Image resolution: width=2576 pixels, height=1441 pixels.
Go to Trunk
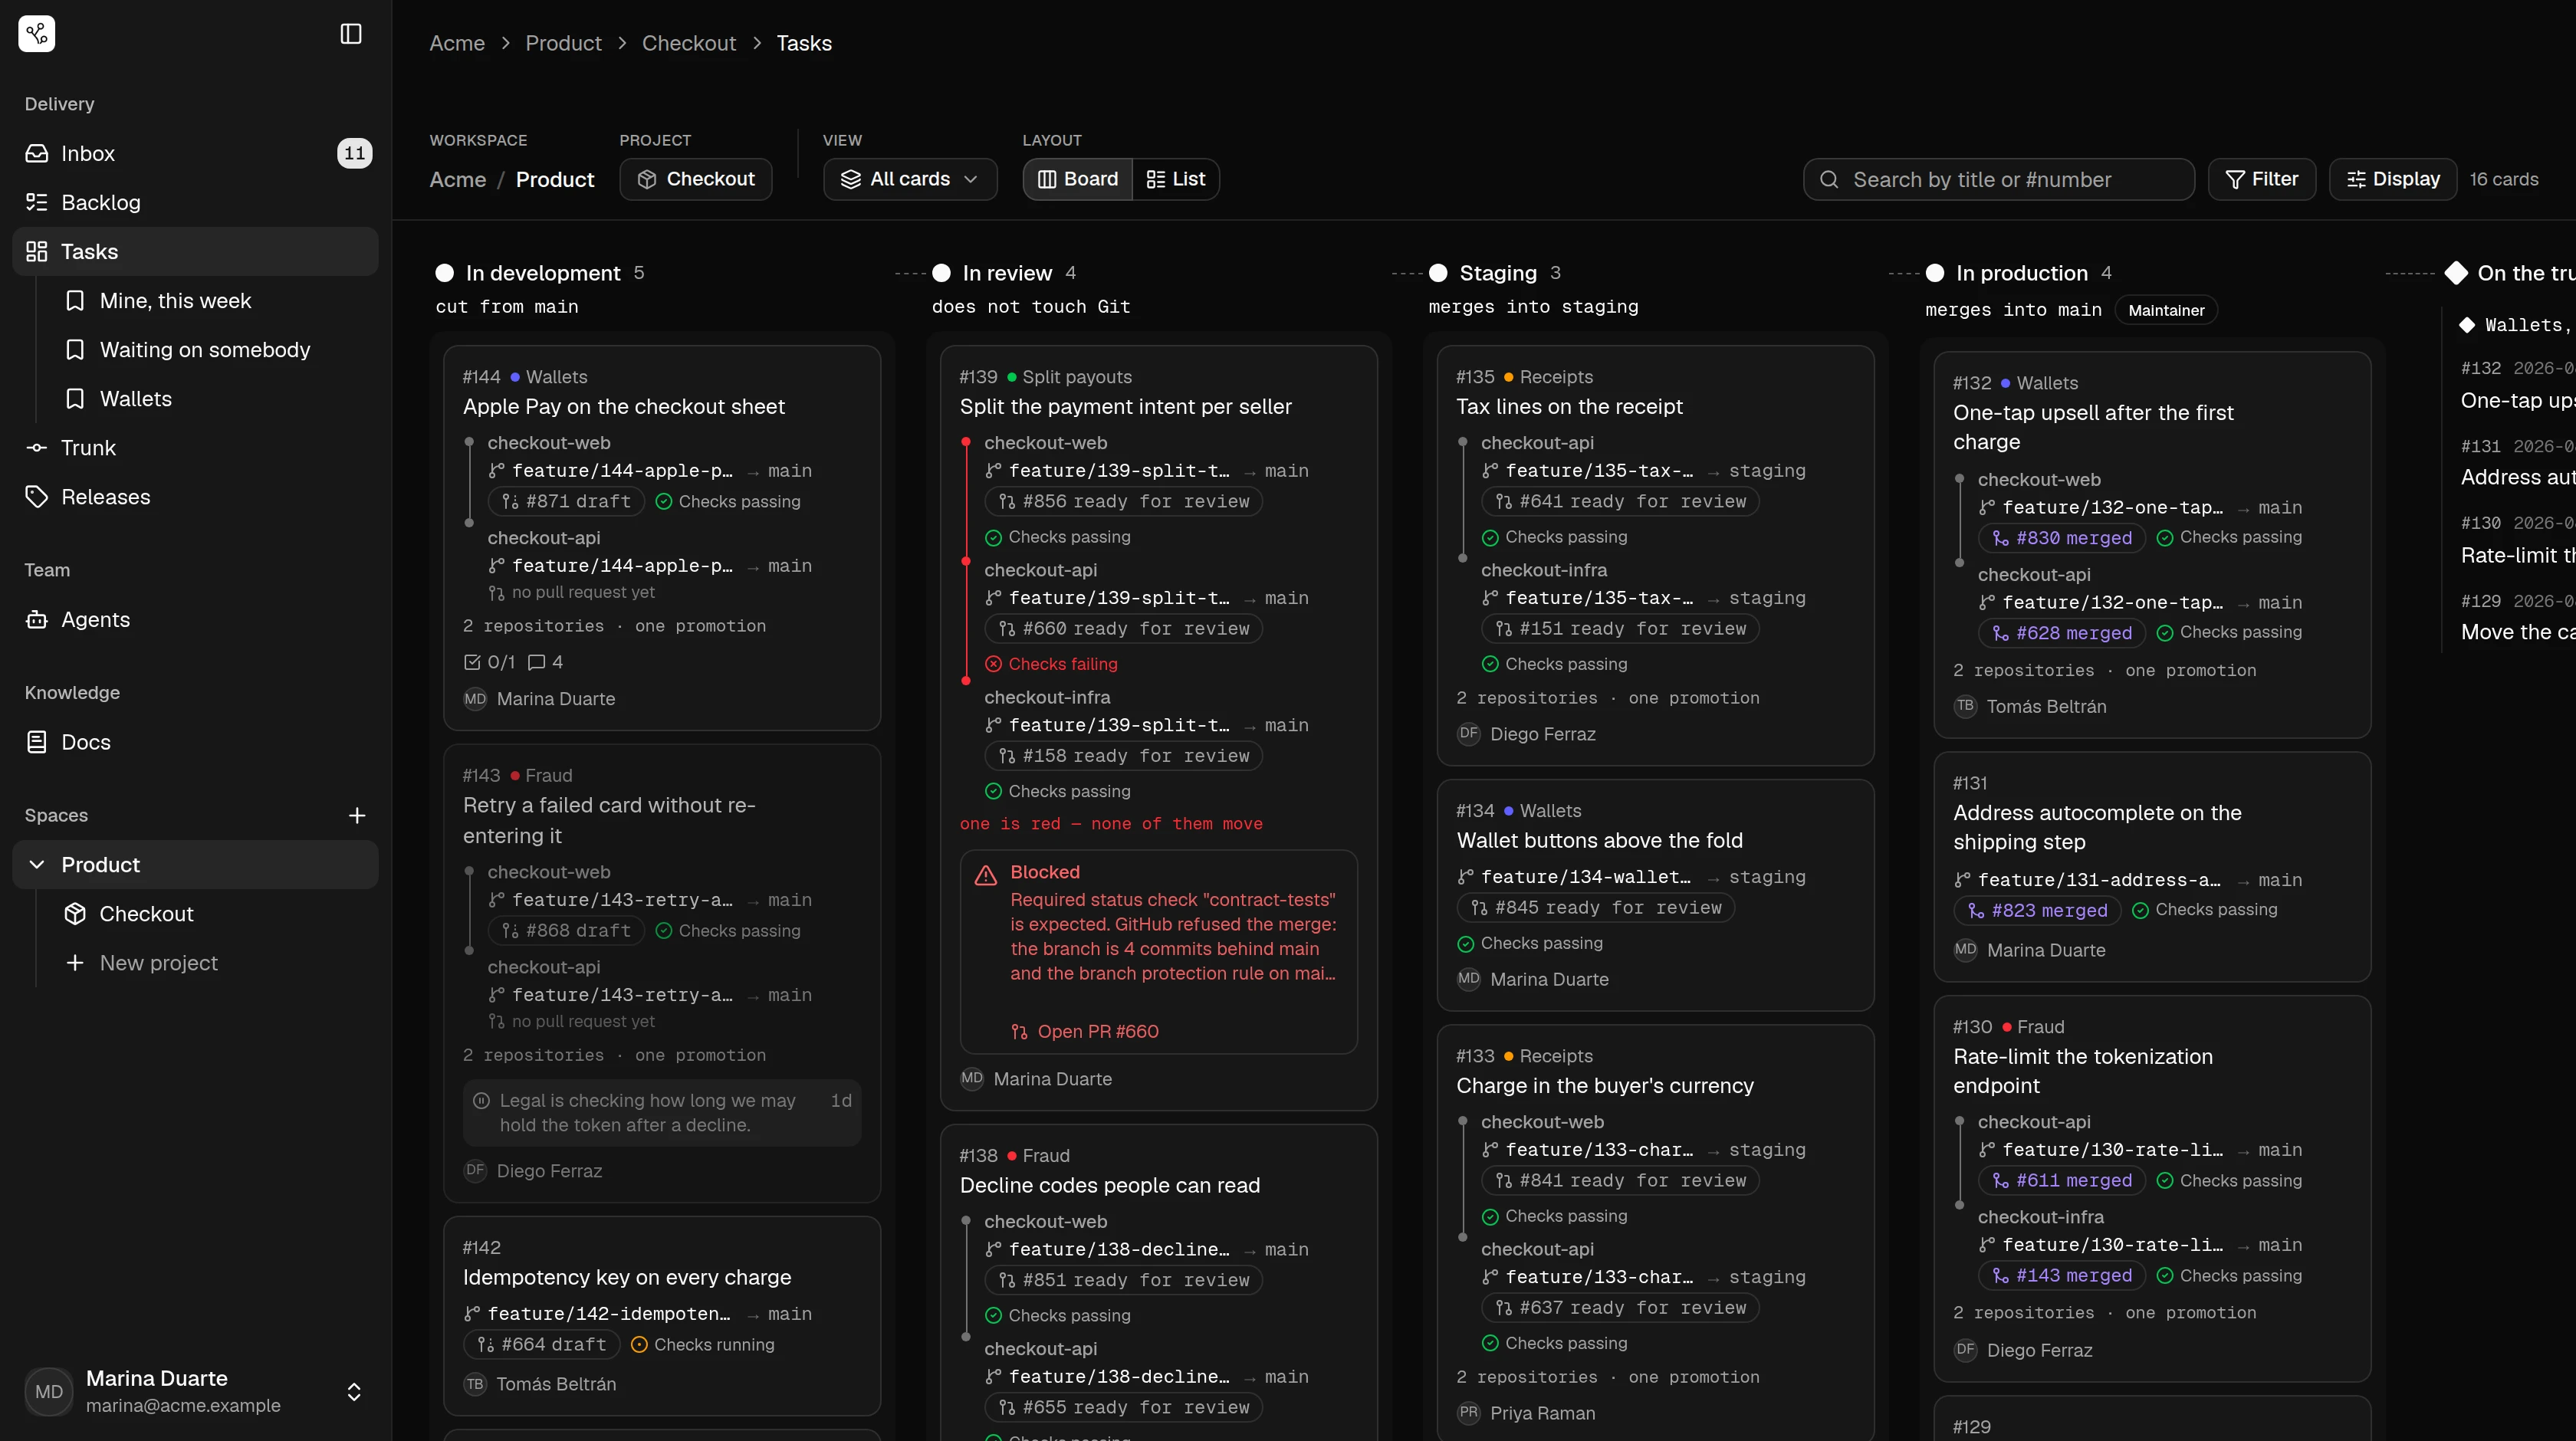tap(196, 448)
